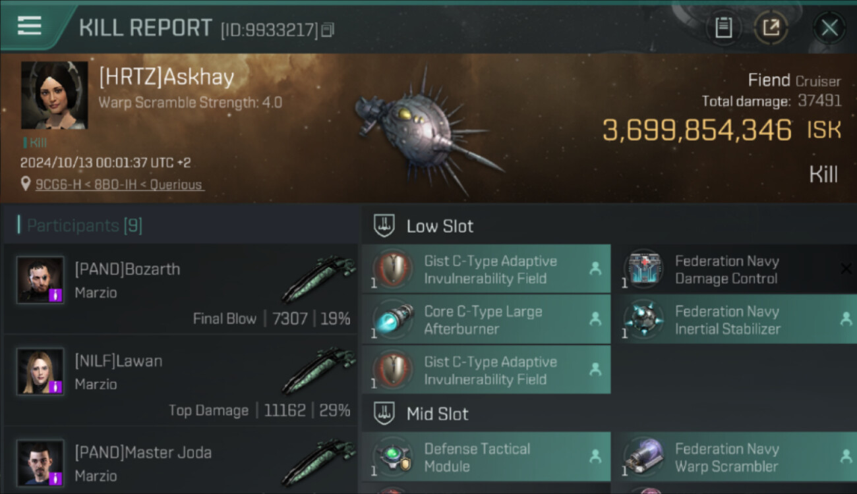Click the person icon on Afterburner row

(x=595, y=319)
